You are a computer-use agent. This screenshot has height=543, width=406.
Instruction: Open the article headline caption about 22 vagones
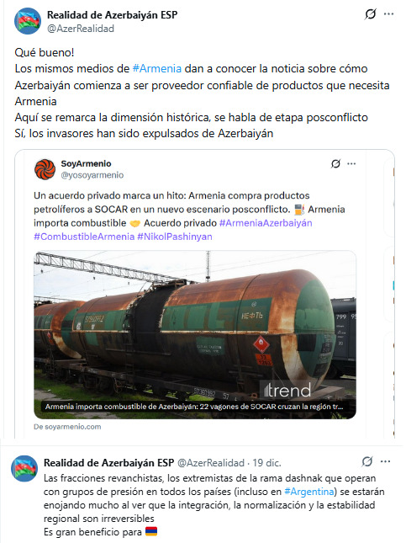pyautogui.click(x=194, y=407)
